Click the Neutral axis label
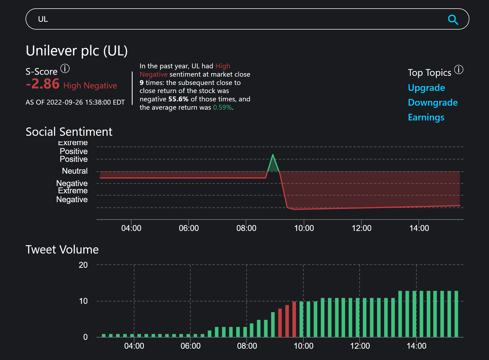The image size is (489, 360). (75, 171)
